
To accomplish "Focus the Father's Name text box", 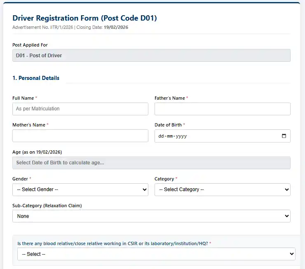I will 222,109.
